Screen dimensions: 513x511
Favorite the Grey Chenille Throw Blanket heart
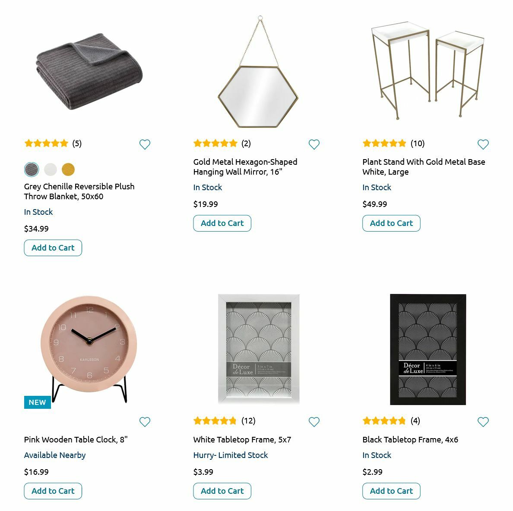[x=145, y=144]
